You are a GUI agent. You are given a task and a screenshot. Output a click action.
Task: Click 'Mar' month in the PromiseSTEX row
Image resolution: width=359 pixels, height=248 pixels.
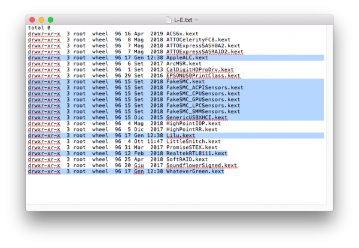139,148
